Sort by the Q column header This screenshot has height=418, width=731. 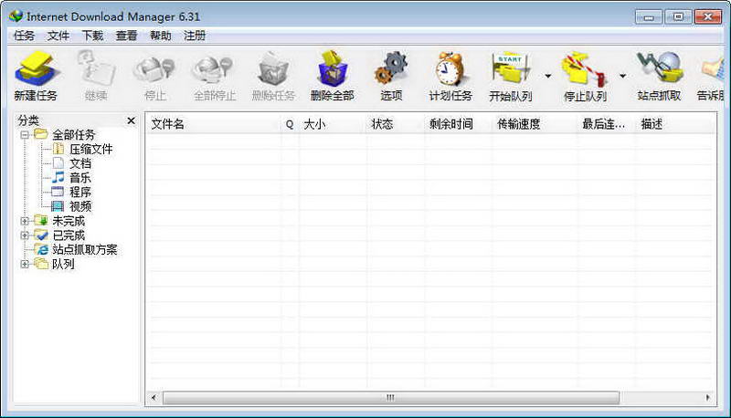pyautogui.click(x=290, y=124)
